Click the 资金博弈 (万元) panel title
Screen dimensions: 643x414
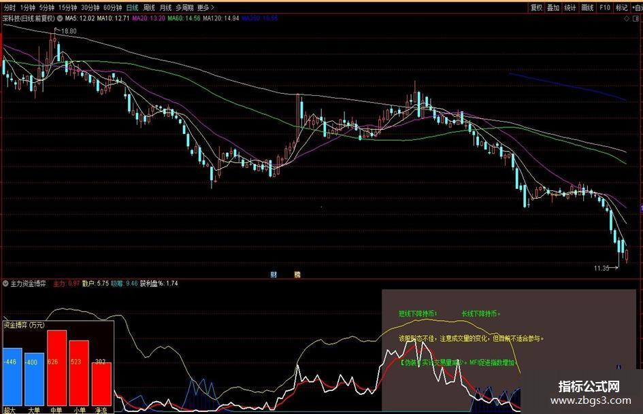pos(24,325)
